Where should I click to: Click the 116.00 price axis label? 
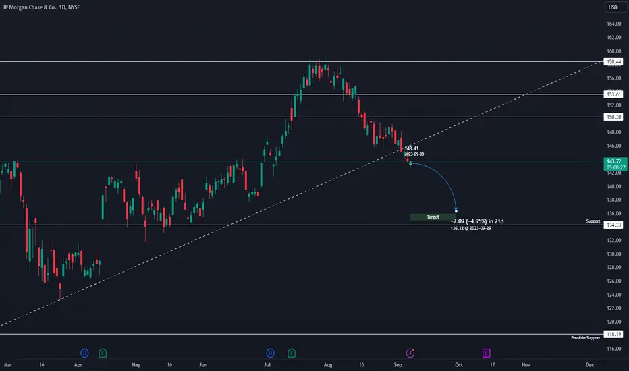pyautogui.click(x=613, y=349)
